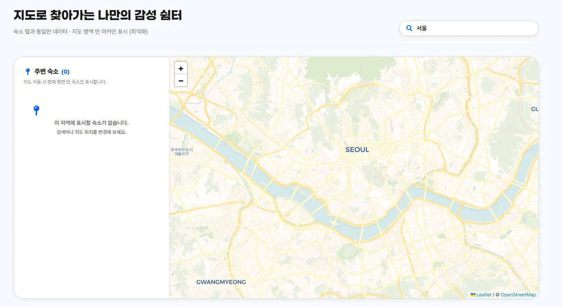Zoom out the map with minus button
The image size is (562, 307).
click(x=181, y=81)
